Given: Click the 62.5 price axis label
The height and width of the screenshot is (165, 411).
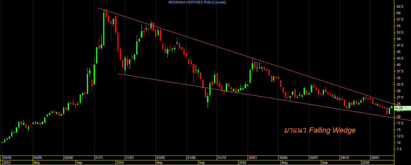Looking at the screenshot, I should click(x=401, y=6).
